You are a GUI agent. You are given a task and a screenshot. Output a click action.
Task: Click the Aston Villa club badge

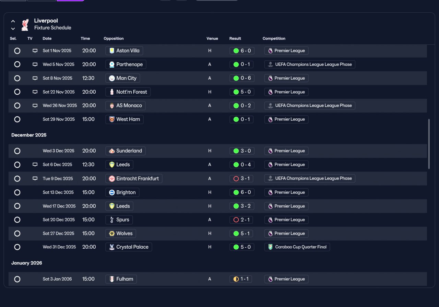click(111, 51)
